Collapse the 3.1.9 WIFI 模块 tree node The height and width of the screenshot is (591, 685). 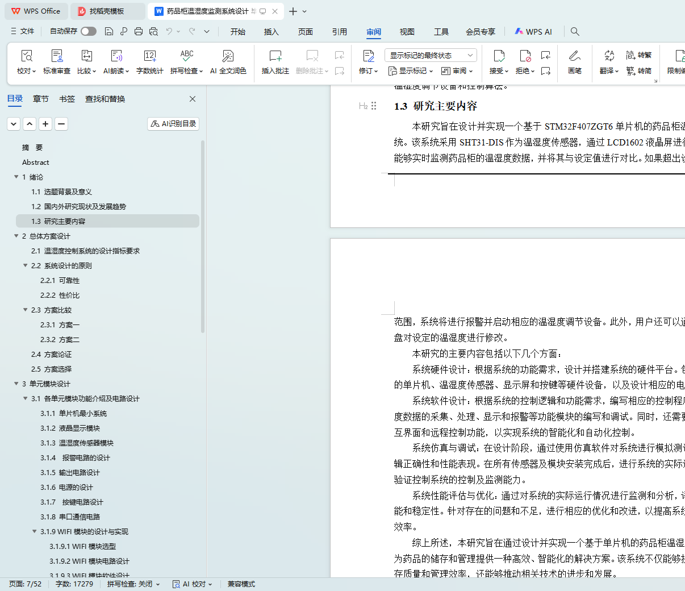pos(35,531)
